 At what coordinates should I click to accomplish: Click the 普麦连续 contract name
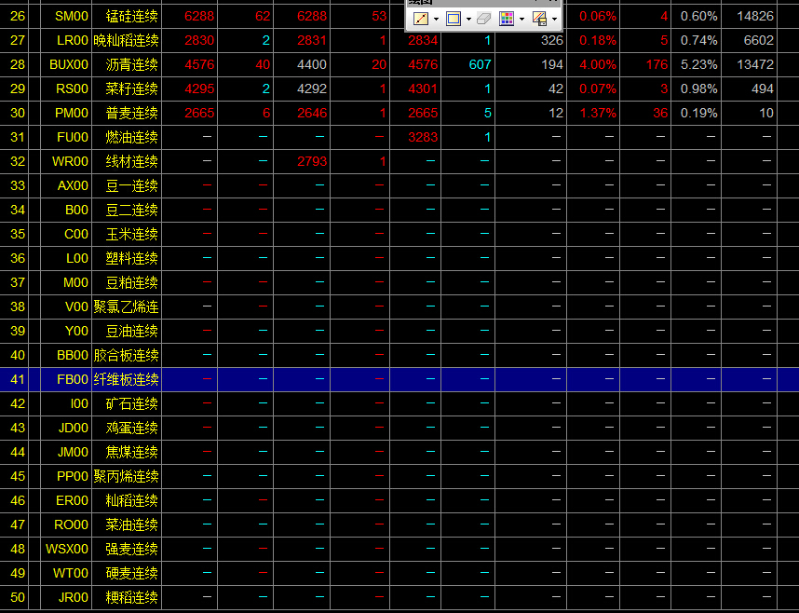coord(132,113)
